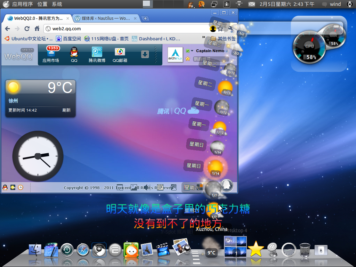Click 刷新 to refresh the weather widget
The image size is (356, 267).
pos(66,110)
